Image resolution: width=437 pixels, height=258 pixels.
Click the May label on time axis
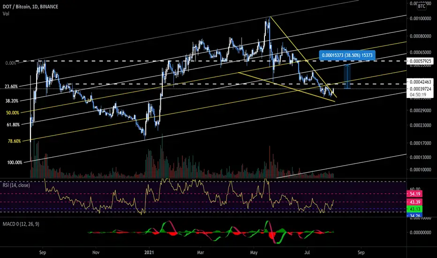[x=254, y=252]
